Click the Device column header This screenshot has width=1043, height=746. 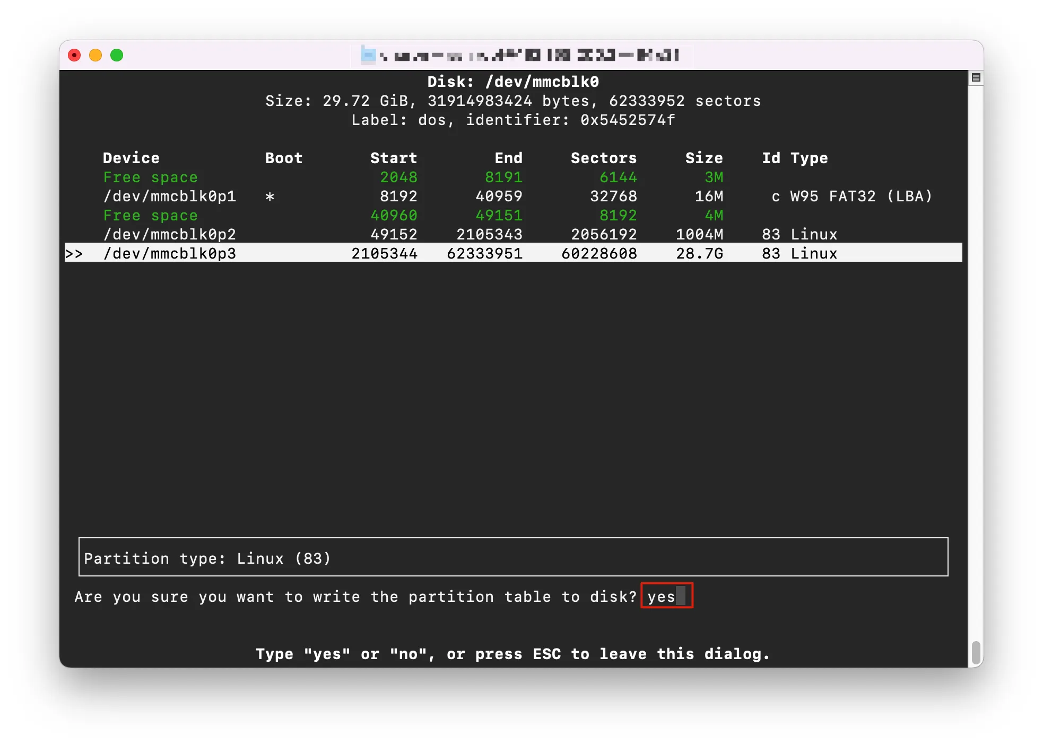coord(131,158)
